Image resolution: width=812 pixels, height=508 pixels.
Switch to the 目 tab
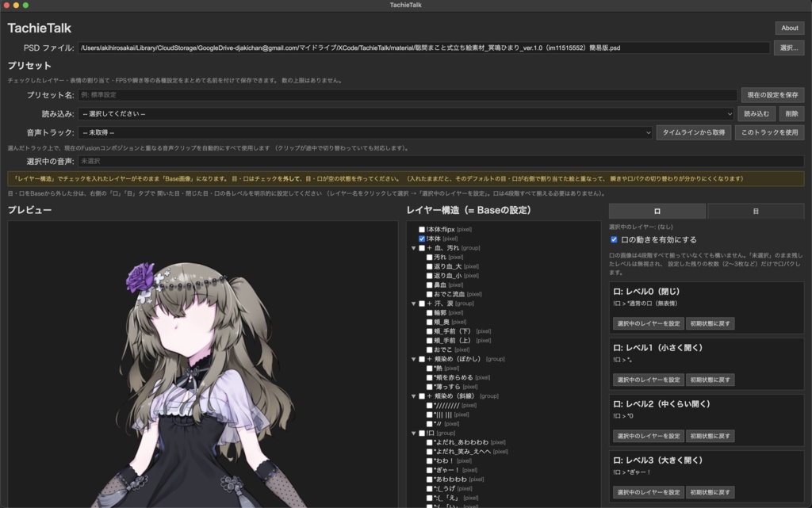click(x=756, y=211)
